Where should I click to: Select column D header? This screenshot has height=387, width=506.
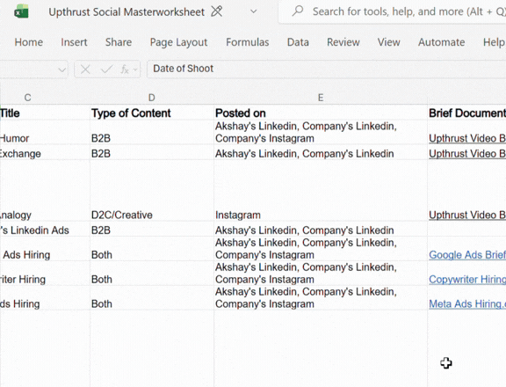(152, 98)
